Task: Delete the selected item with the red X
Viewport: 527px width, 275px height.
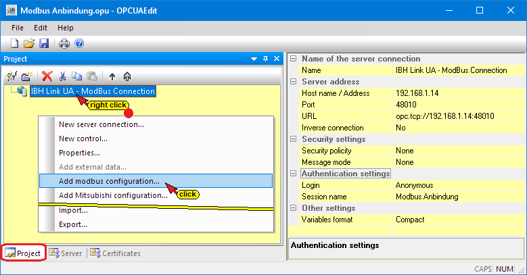Action: tap(47, 76)
